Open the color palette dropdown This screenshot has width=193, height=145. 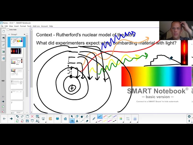click(121, 119)
